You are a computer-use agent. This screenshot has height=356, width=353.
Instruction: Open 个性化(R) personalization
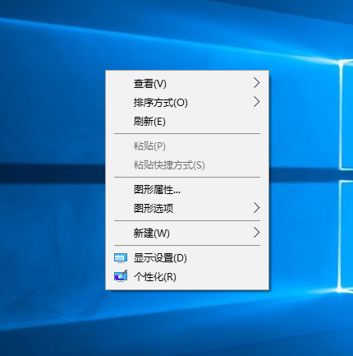[187, 277]
